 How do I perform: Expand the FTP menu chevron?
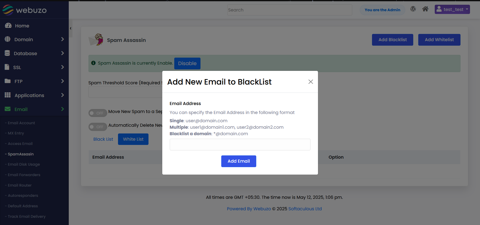(x=62, y=81)
